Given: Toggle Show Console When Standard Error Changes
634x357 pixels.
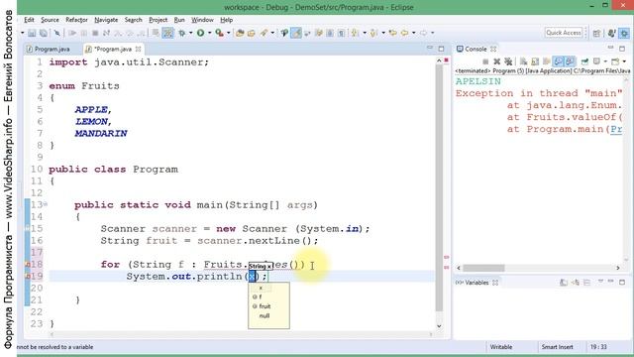Looking at the screenshot, I should pos(571,61).
